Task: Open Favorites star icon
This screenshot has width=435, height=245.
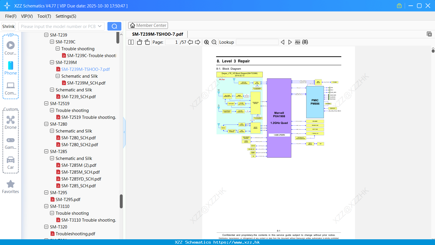Action: point(11,187)
